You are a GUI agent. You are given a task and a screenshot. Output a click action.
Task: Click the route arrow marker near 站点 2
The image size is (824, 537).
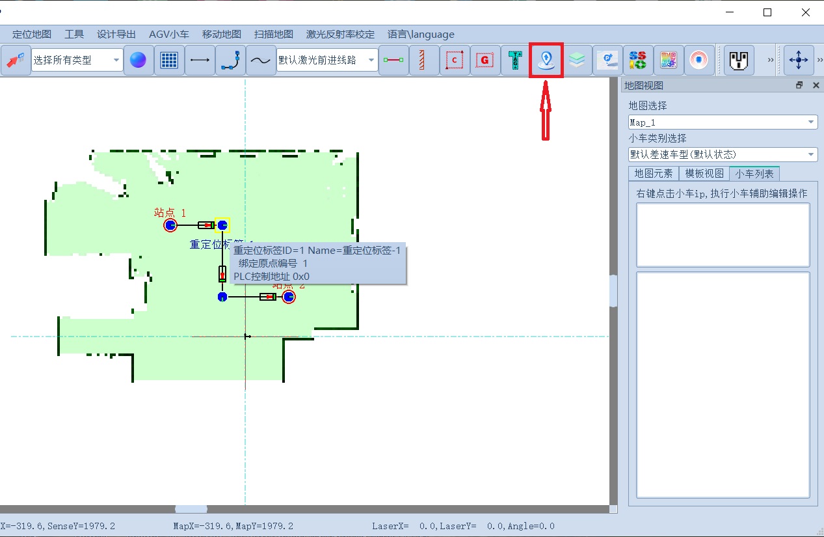(268, 297)
